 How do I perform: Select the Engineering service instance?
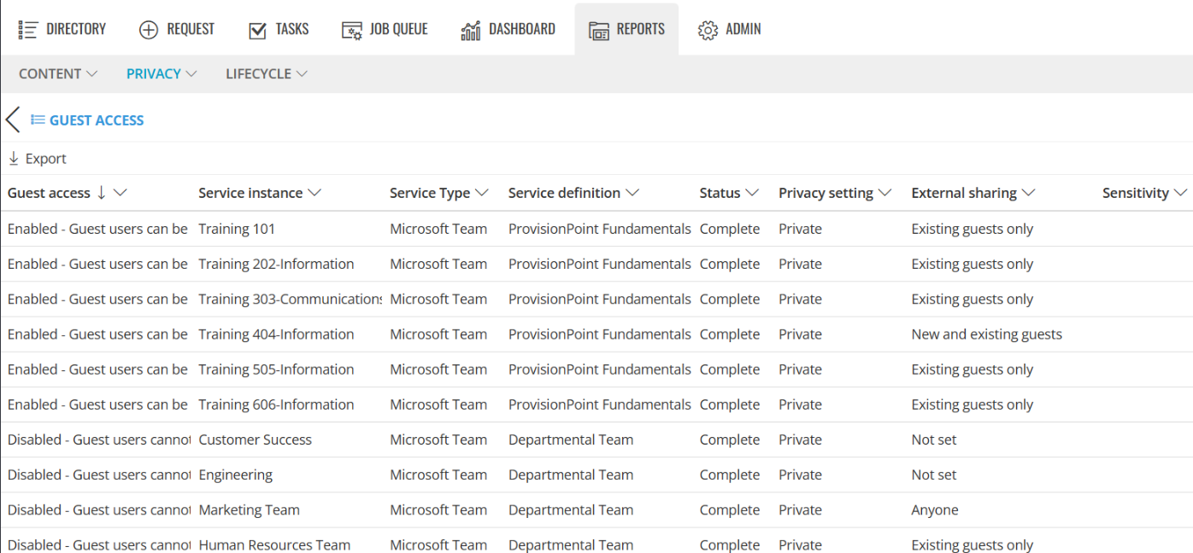coord(235,474)
